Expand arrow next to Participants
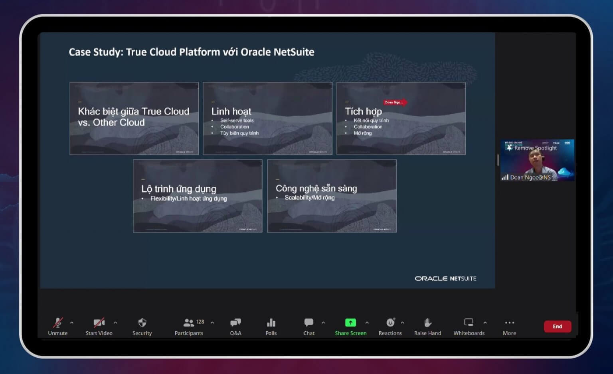 tap(212, 323)
